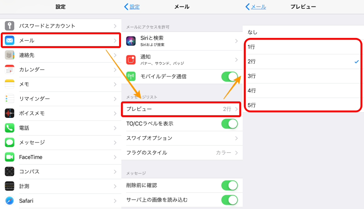Screen dimensions: 364x209
Task: Tap the Siriと検索 icon
Action: coord(131,41)
